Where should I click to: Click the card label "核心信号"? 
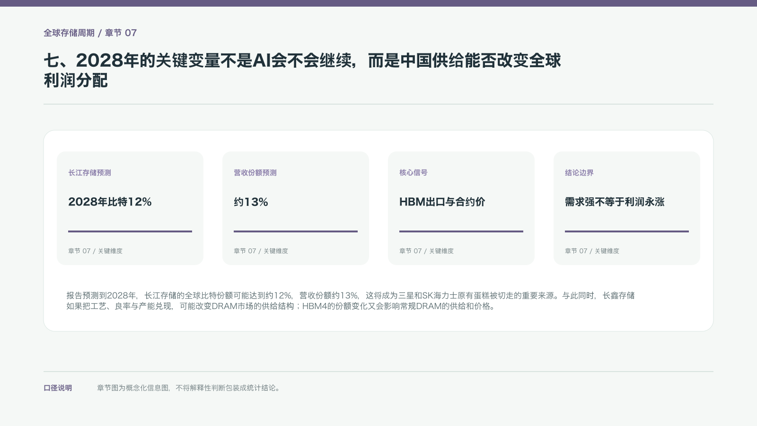coord(414,173)
